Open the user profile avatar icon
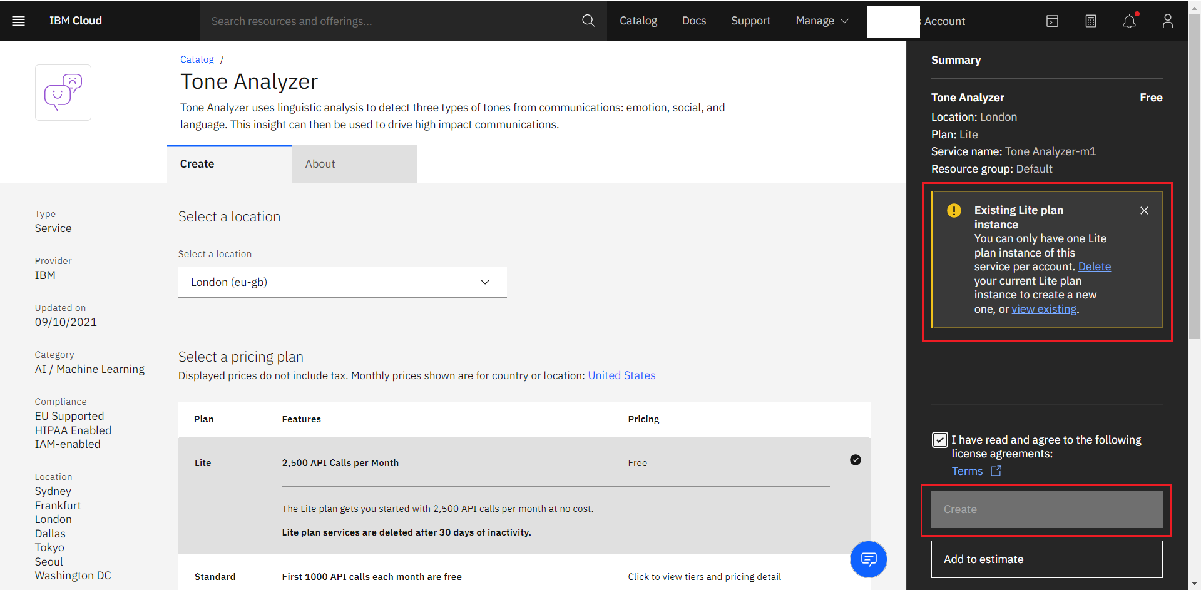This screenshot has height=590, width=1201. coord(1167,21)
